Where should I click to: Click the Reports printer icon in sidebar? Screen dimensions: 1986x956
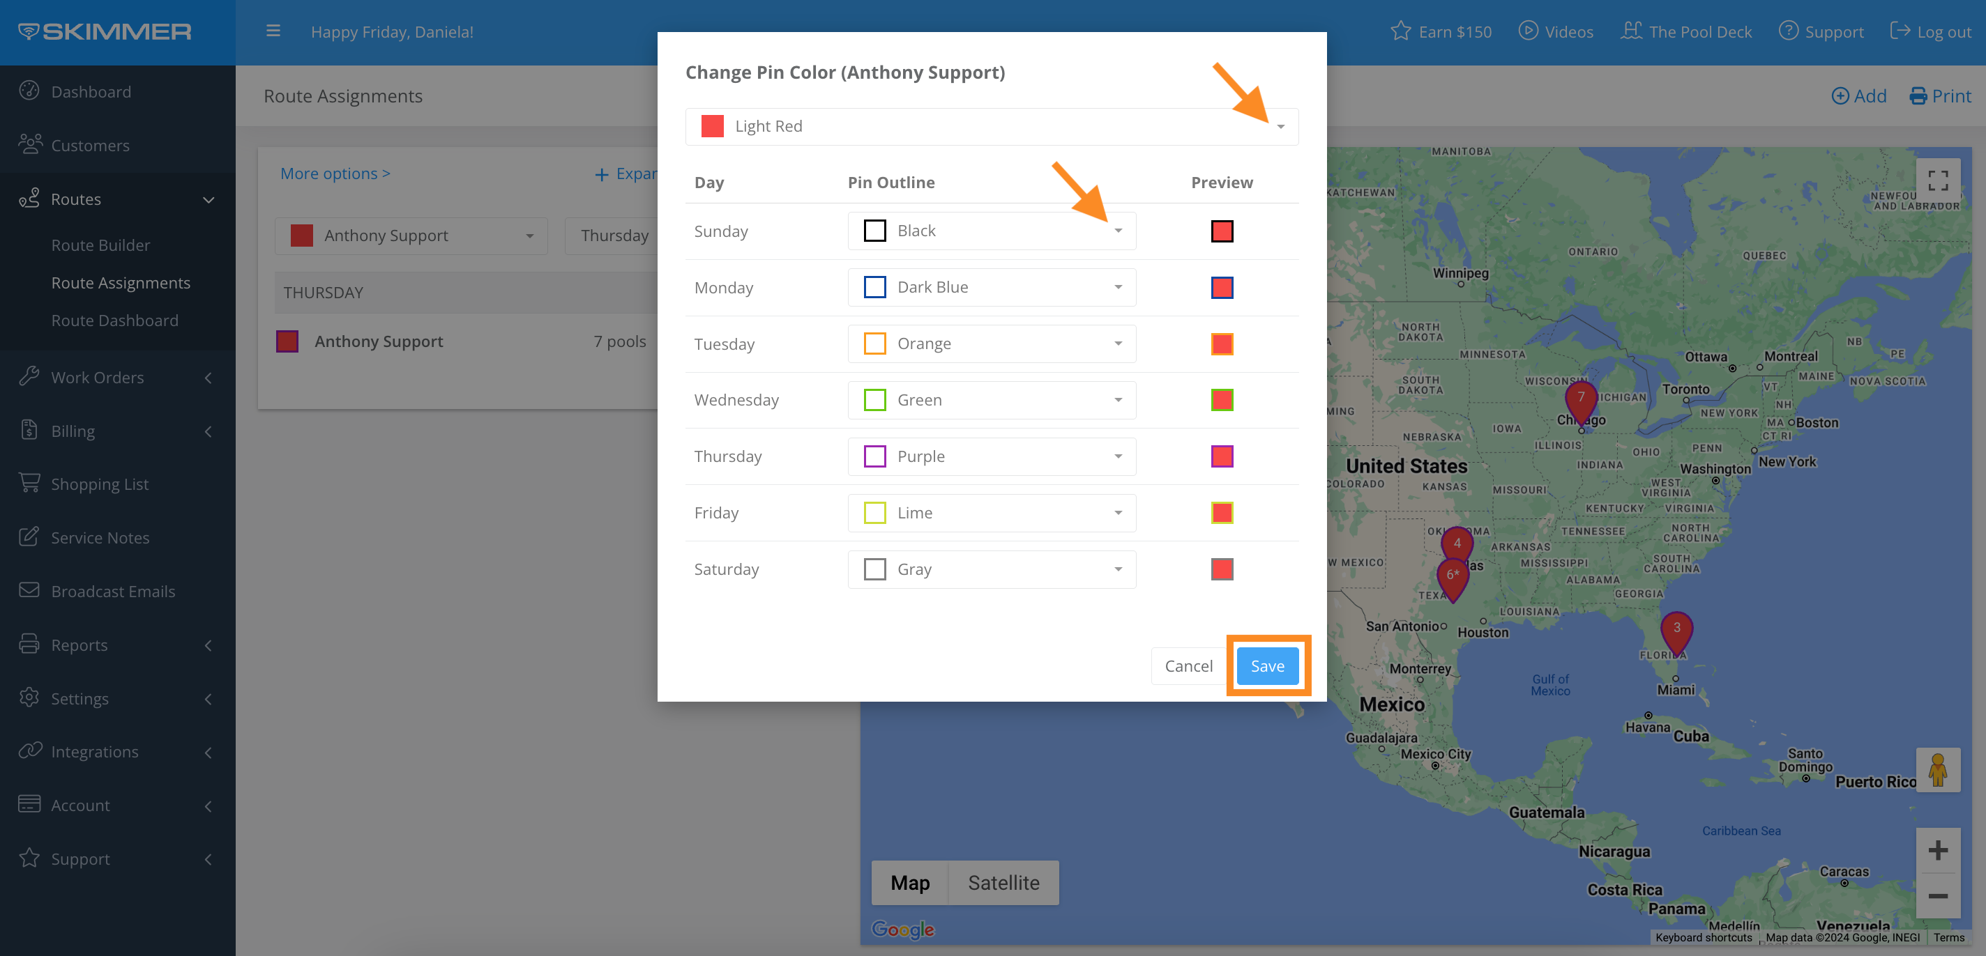point(29,644)
